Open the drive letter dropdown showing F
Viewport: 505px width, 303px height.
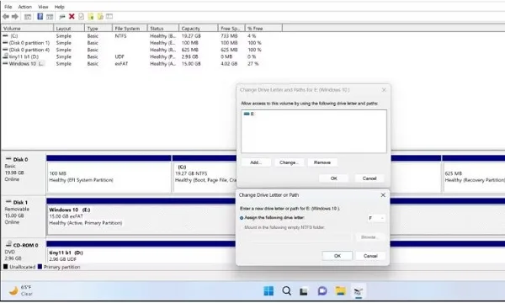[376, 218]
